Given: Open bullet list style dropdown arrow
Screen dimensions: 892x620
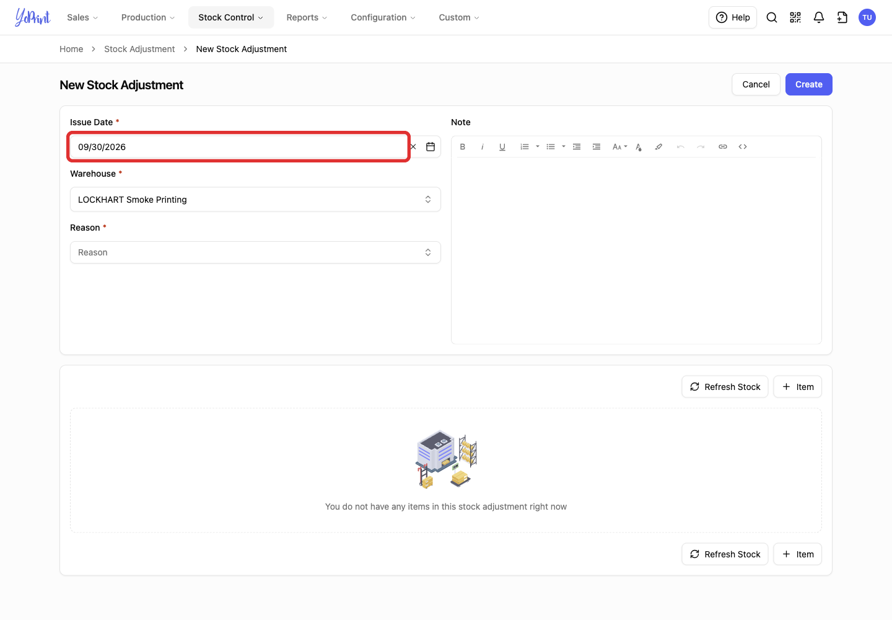Looking at the screenshot, I should [x=564, y=147].
